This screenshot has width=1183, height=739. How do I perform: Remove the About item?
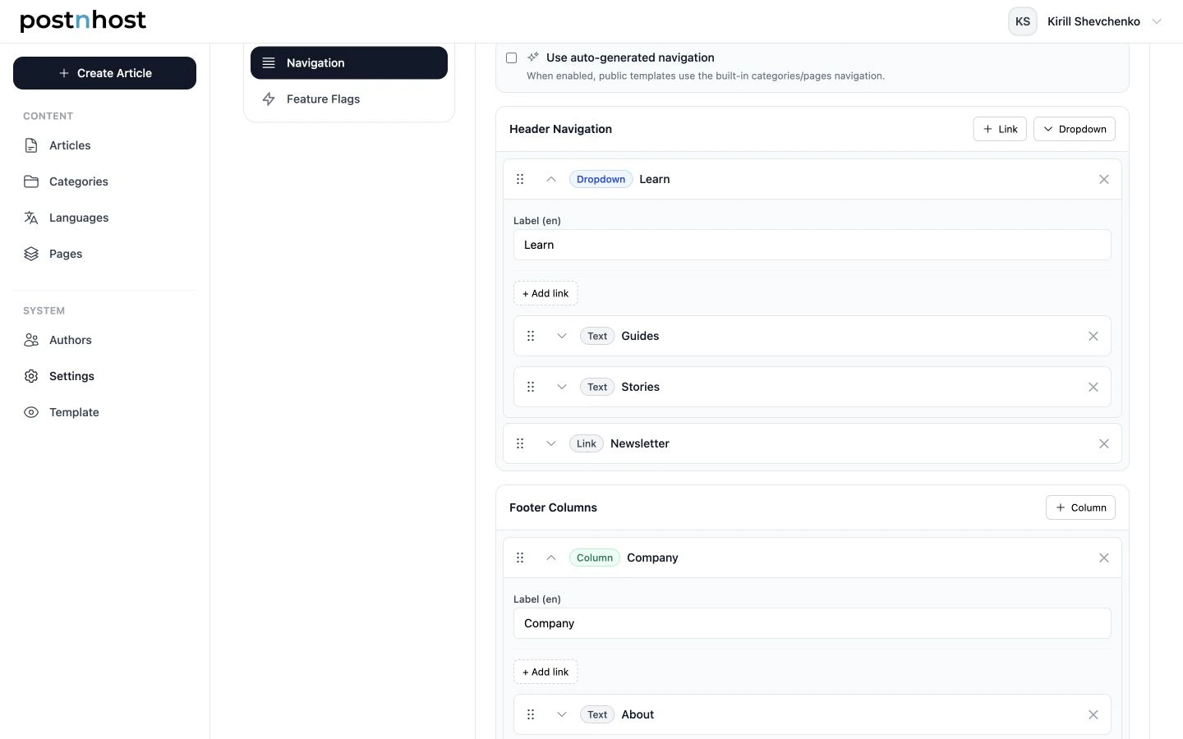tap(1093, 714)
